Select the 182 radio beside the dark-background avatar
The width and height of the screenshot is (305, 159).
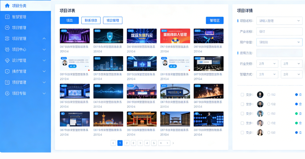click(269, 94)
